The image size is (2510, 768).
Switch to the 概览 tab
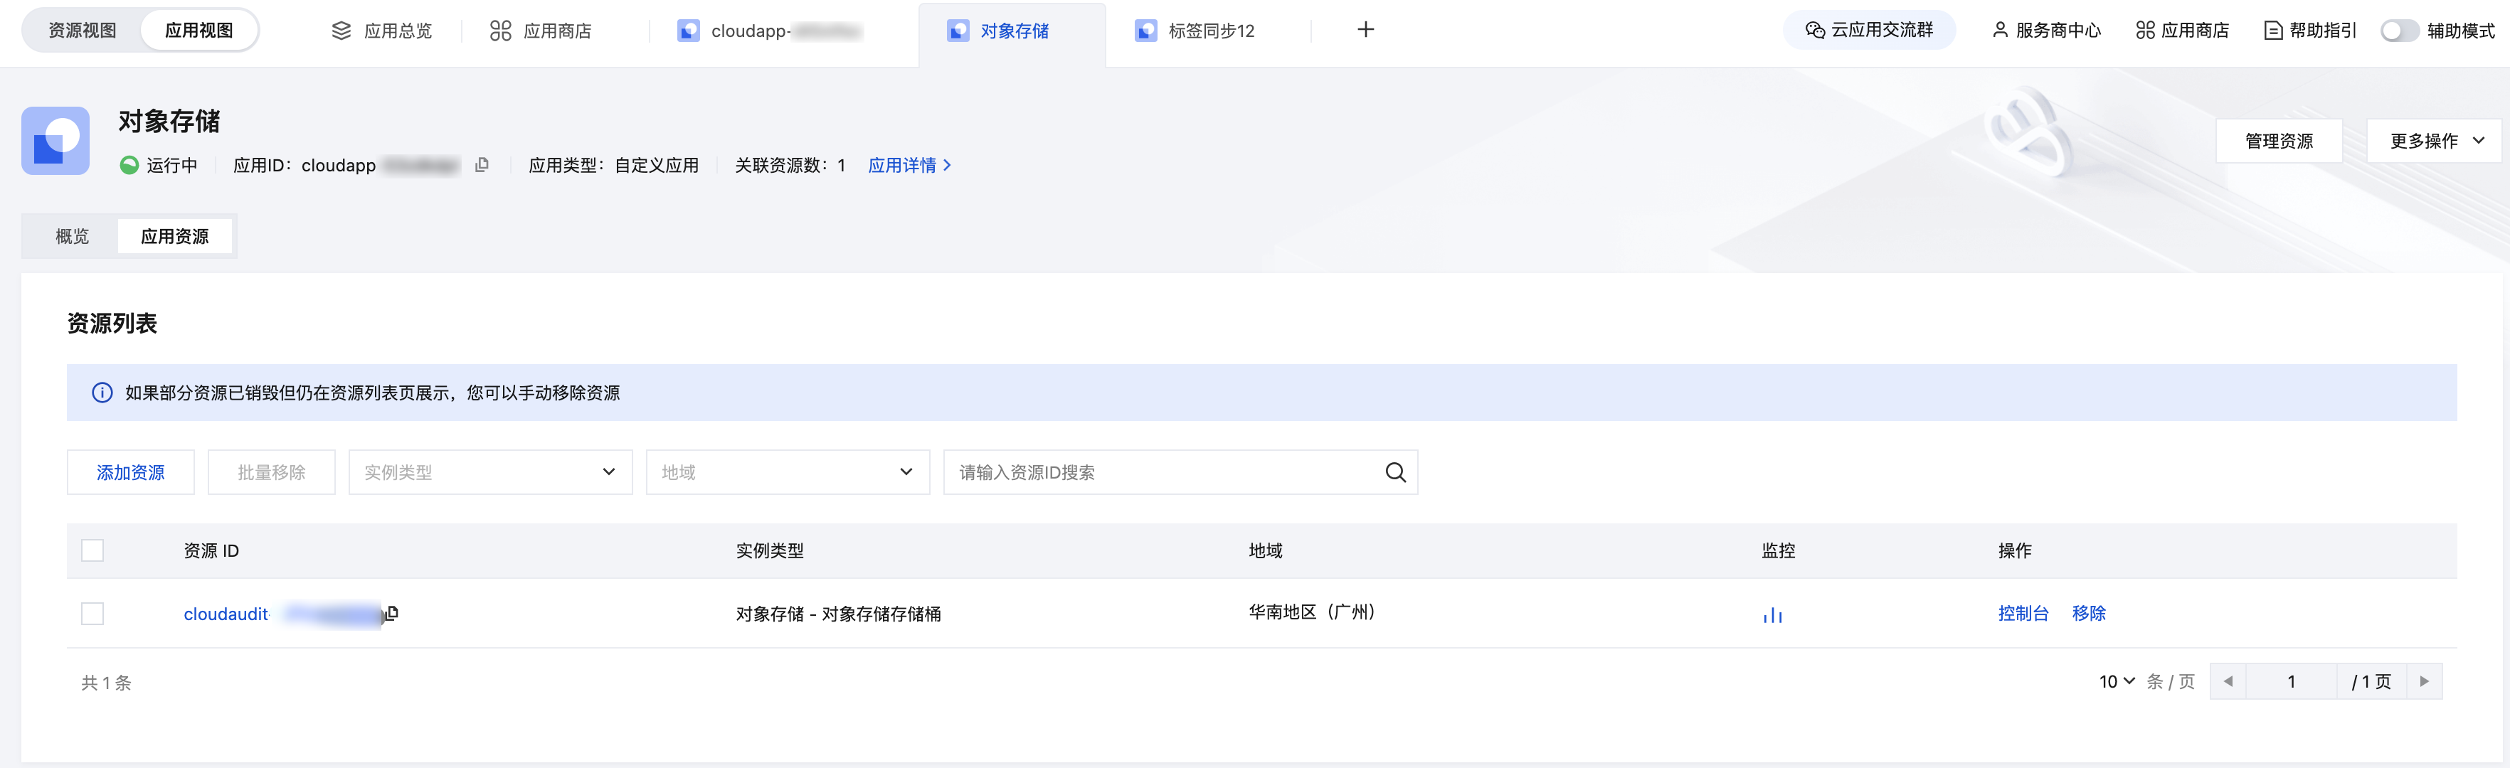tap(72, 237)
